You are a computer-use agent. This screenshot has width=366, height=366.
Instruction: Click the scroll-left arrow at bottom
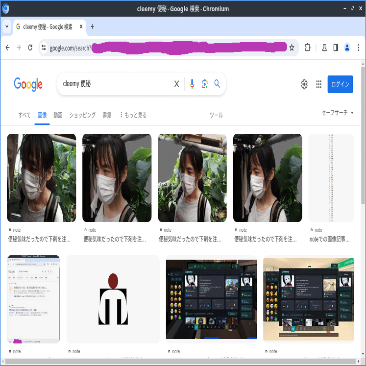[2, 362]
